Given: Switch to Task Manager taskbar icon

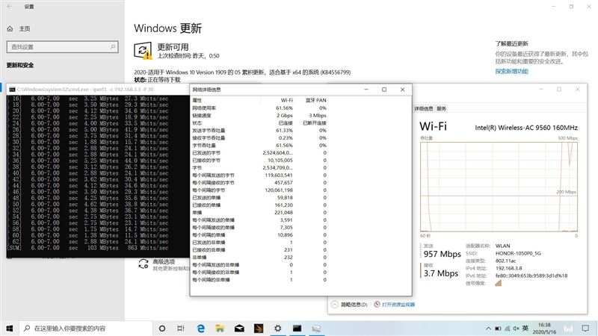Looking at the screenshot, I should tap(316, 328).
